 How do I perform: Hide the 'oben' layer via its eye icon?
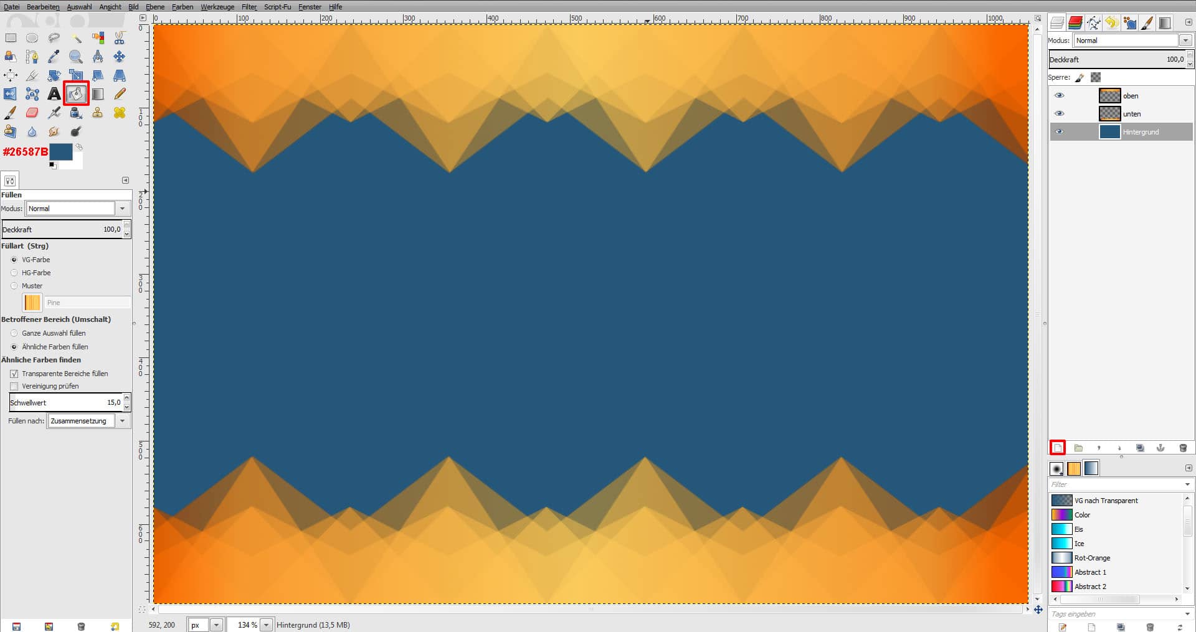tap(1059, 96)
